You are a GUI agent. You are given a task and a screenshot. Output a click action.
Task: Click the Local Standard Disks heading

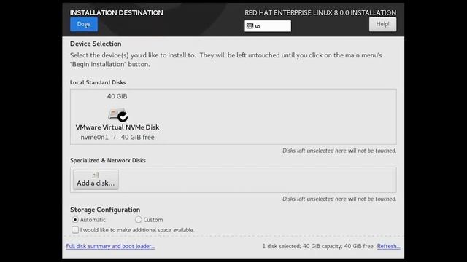click(98, 82)
